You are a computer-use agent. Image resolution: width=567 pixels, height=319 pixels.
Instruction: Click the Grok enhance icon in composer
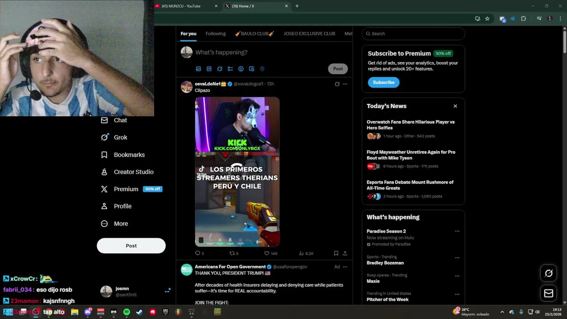[220, 69]
